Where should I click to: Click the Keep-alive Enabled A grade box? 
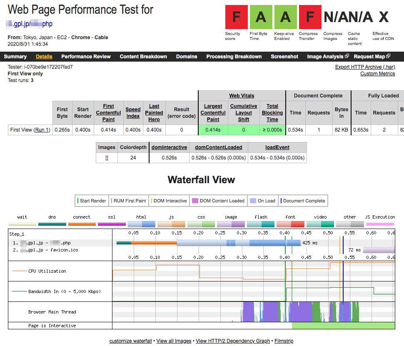click(x=285, y=17)
